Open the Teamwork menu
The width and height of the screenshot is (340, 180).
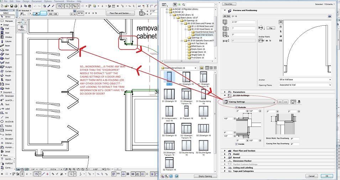(x=59, y=1)
